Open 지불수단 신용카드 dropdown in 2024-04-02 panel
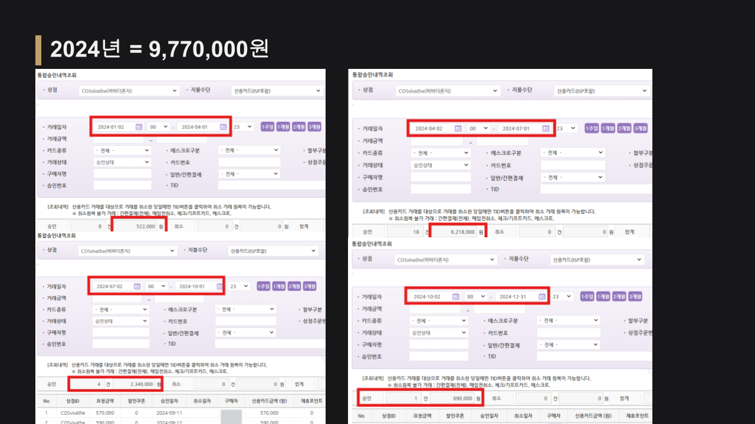Screen dimensions: 755x424 pos(602,91)
